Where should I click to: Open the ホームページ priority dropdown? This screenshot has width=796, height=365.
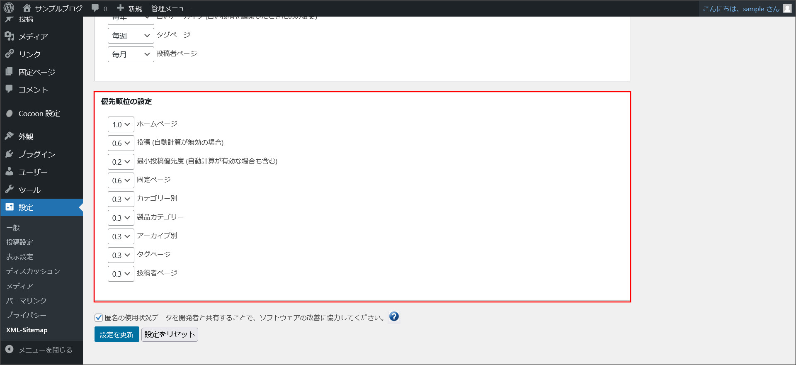[121, 124]
